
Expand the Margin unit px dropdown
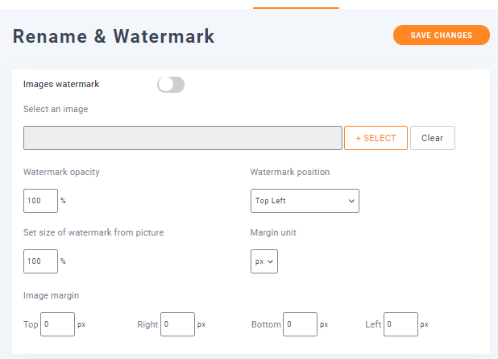264,261
